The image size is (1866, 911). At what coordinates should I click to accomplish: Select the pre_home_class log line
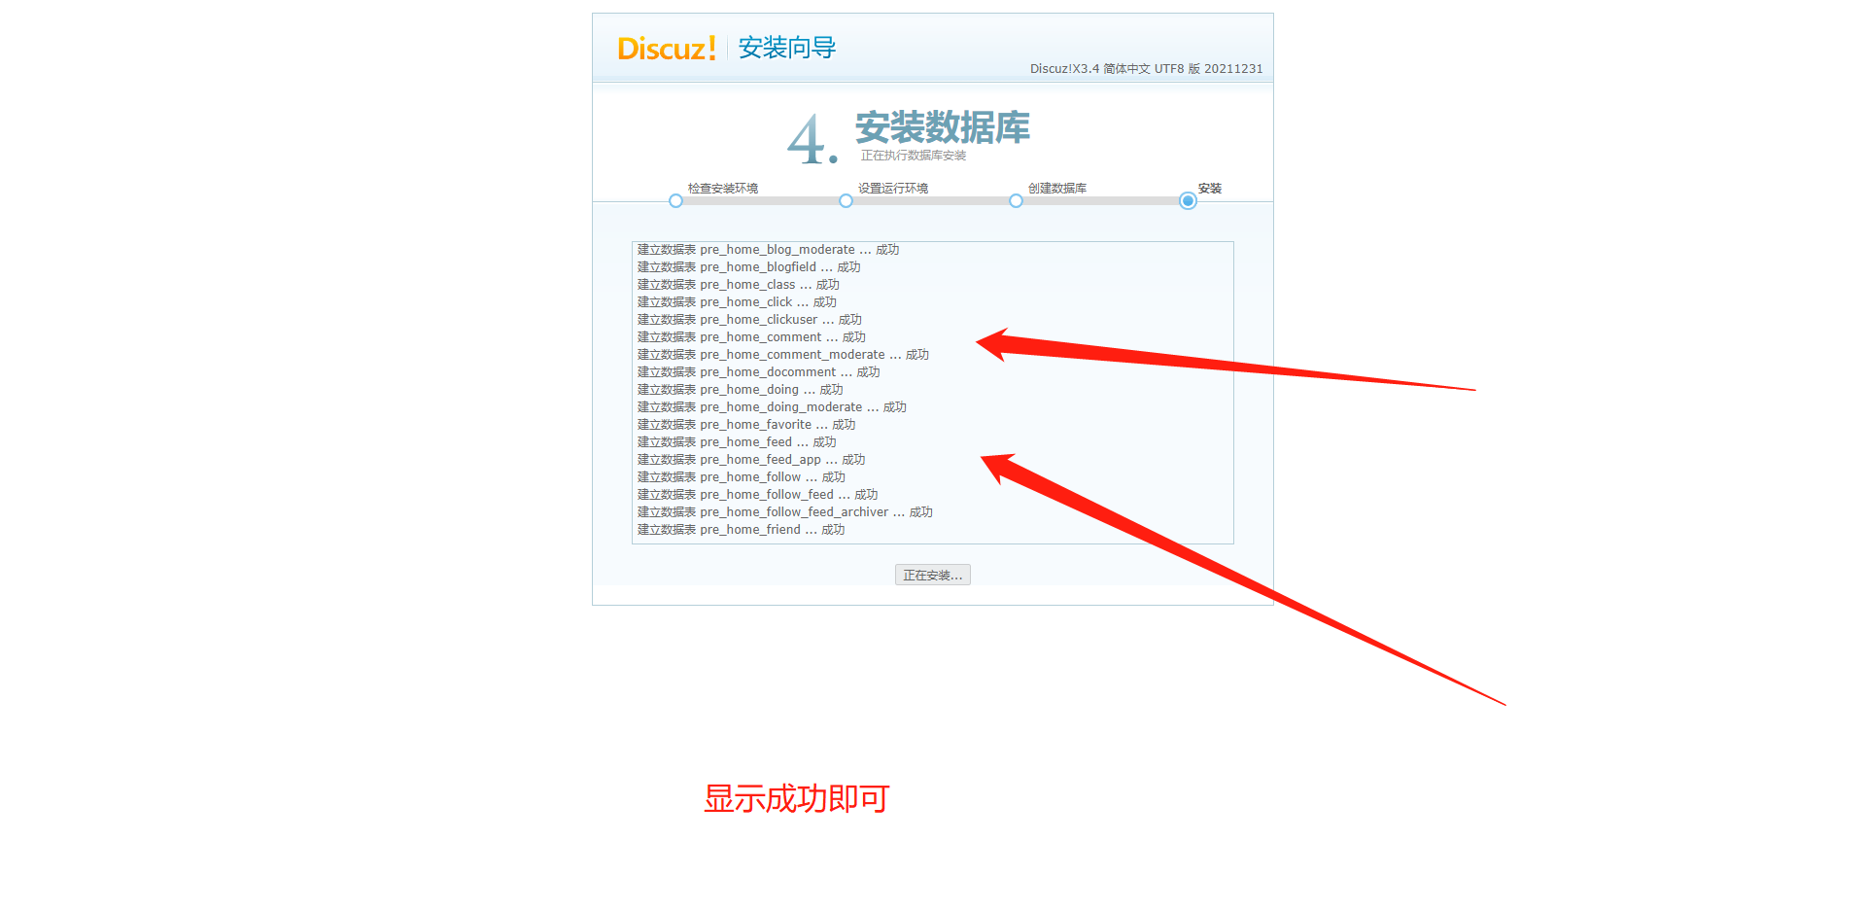coord(739,285)
